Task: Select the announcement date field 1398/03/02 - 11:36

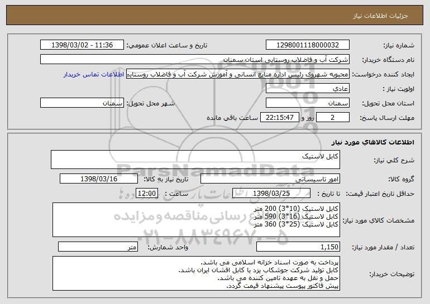Action: [x=82, y=45]
